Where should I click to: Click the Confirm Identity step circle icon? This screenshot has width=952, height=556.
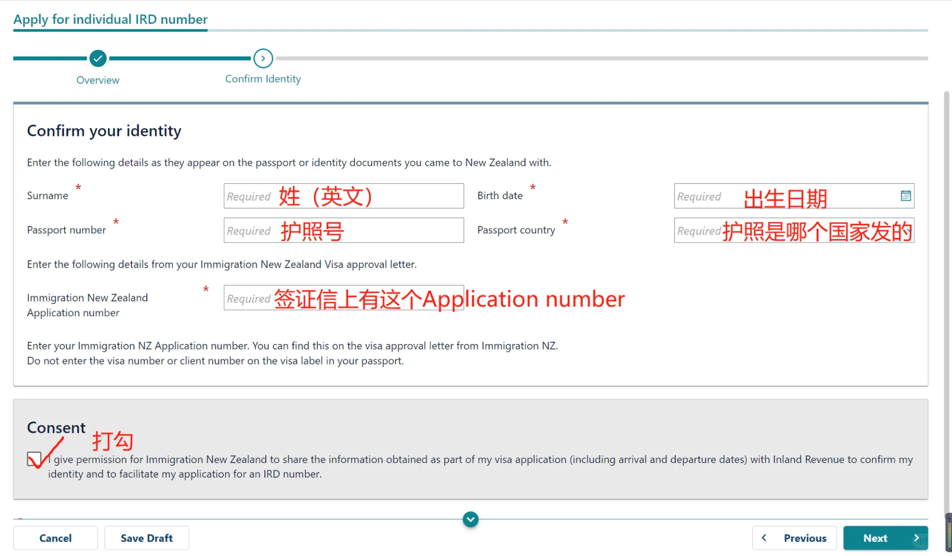point(263,59)
